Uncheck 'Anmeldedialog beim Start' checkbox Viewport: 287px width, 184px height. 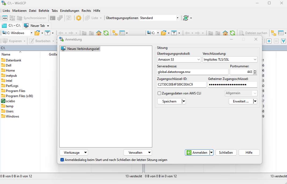tap(62, 160)
